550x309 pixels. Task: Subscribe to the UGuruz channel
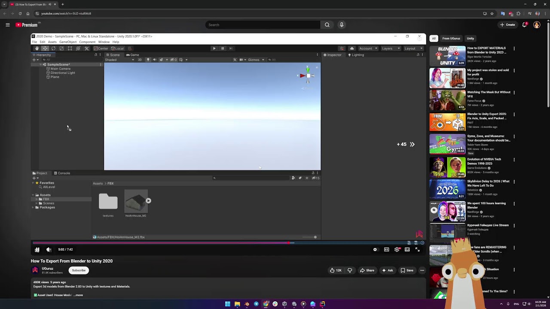click(x=79, y=270)
